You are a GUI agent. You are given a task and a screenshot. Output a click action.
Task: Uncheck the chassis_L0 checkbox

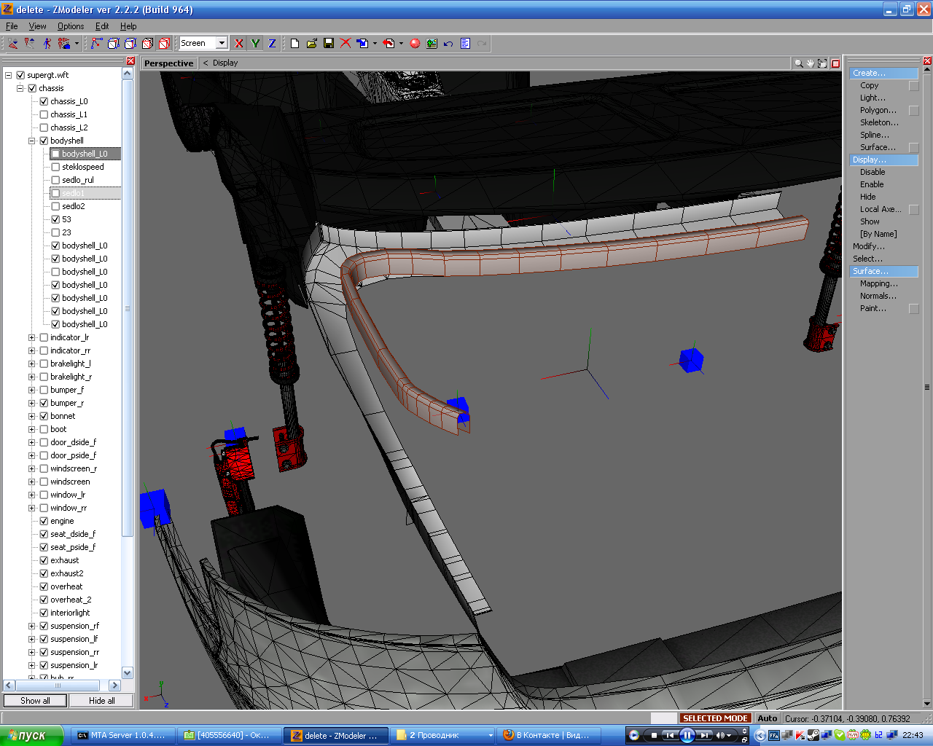point(44,101)
